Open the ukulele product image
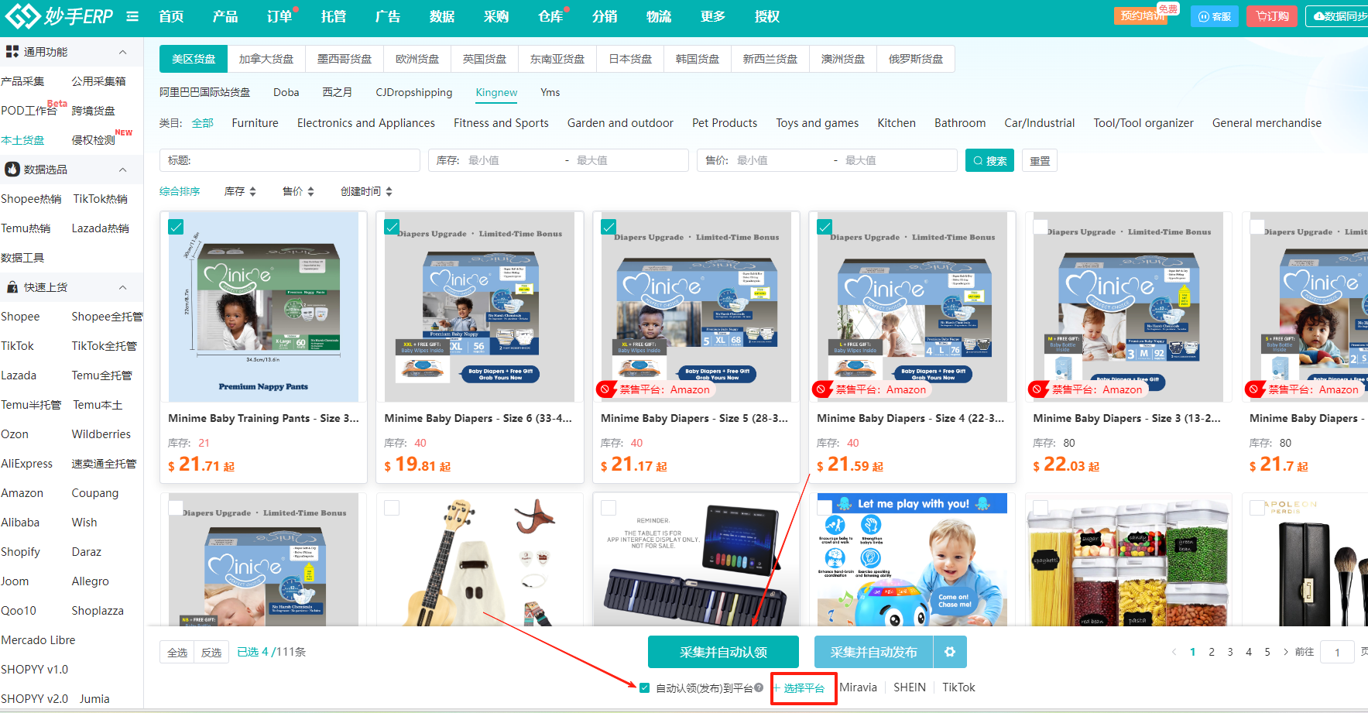Screen dimensions: 1368x713 pos(479,560)
